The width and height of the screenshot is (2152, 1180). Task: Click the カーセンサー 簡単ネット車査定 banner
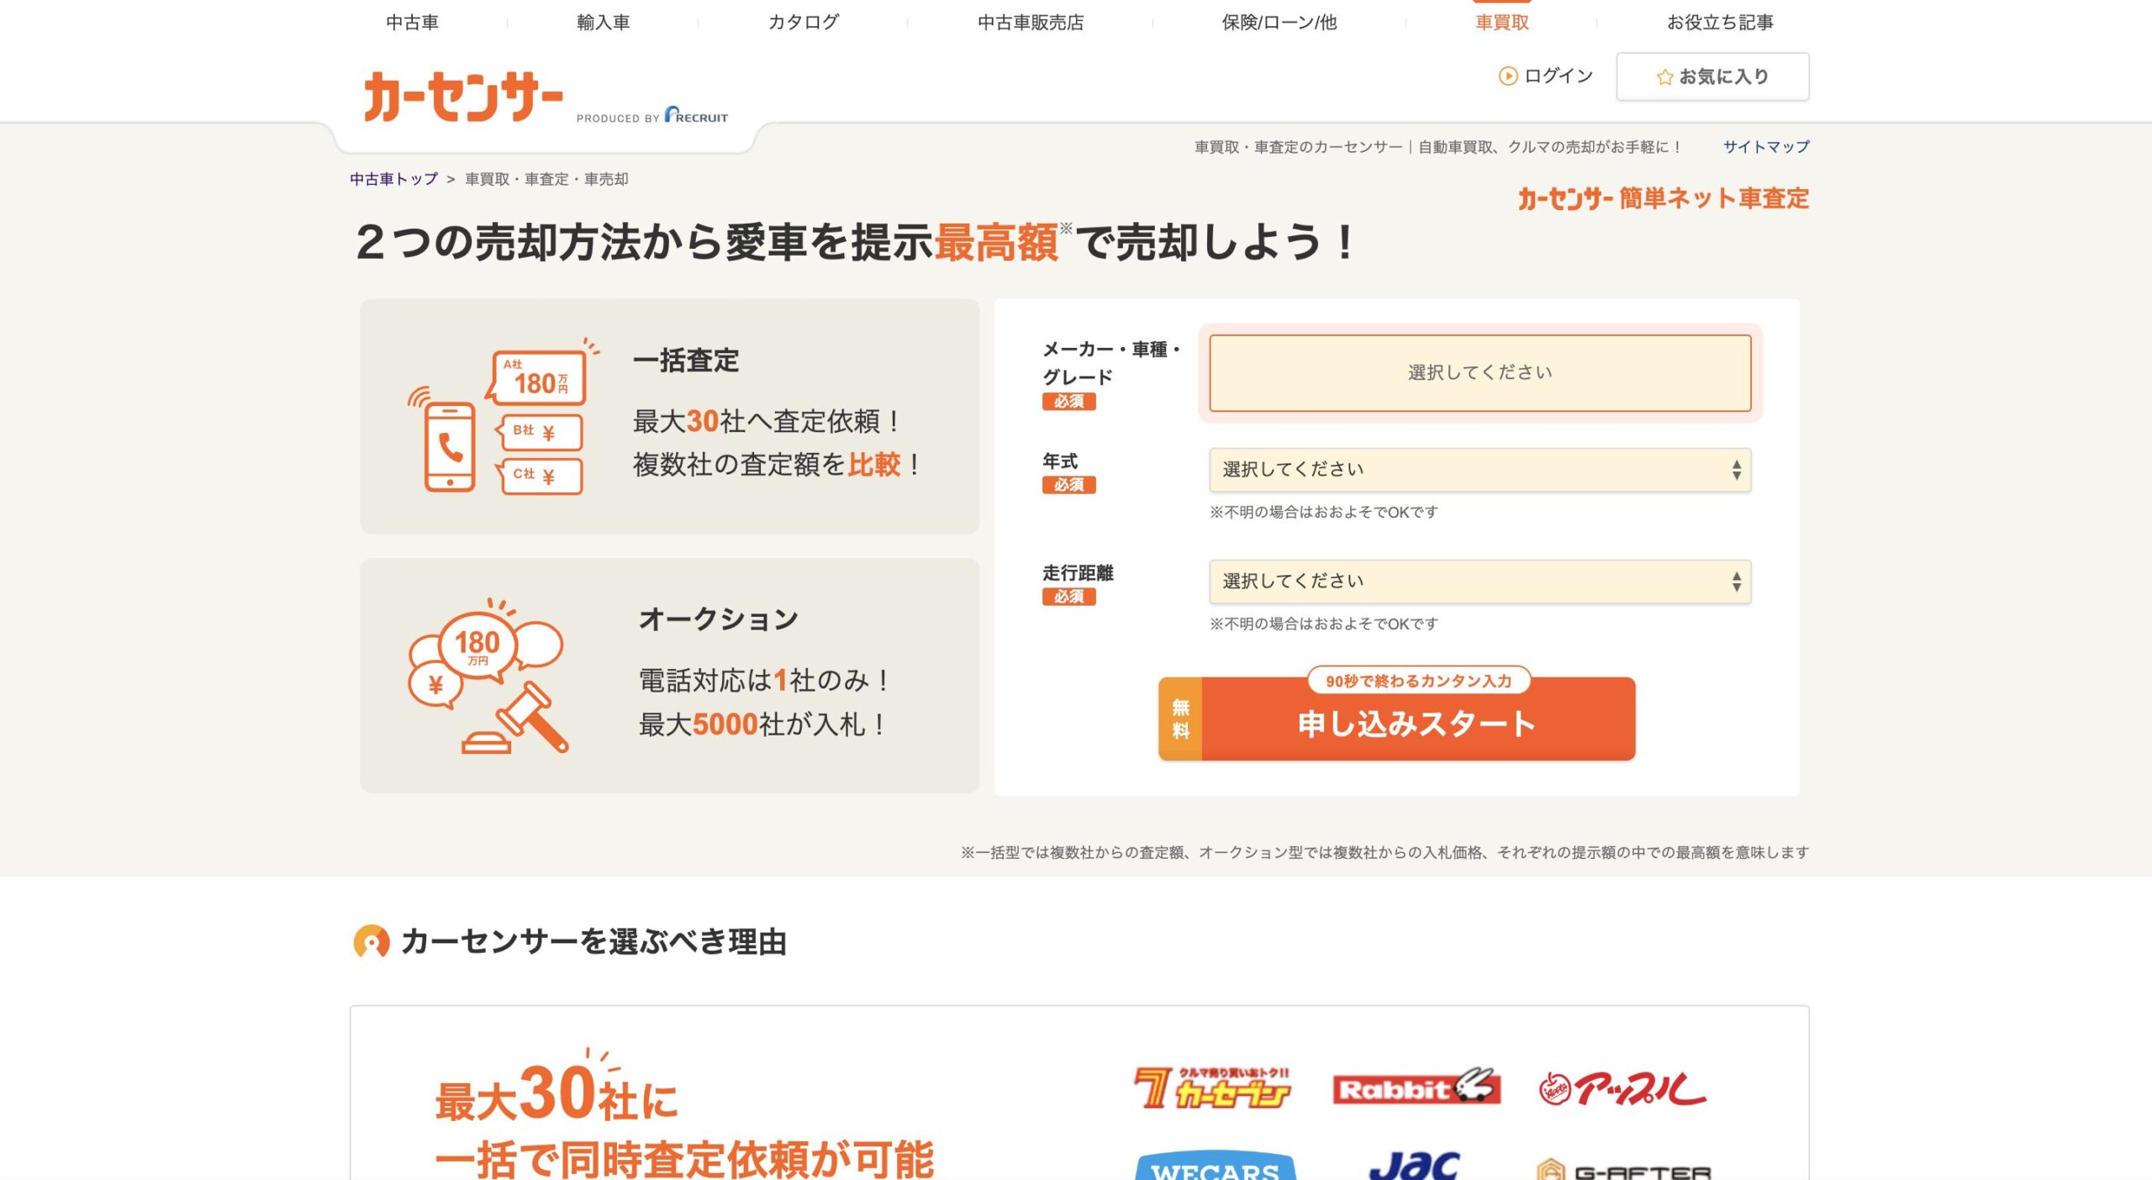point(1664,198)
